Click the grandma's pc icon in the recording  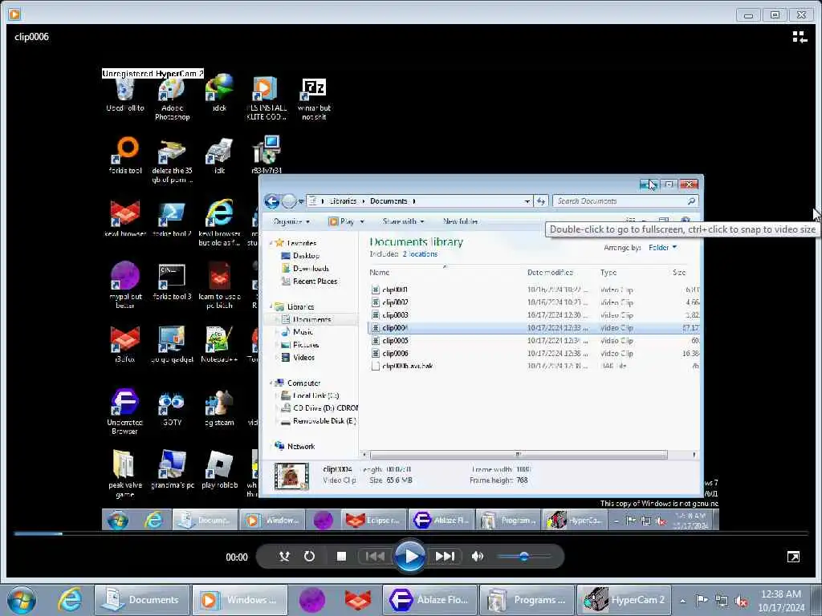[172, 470]
